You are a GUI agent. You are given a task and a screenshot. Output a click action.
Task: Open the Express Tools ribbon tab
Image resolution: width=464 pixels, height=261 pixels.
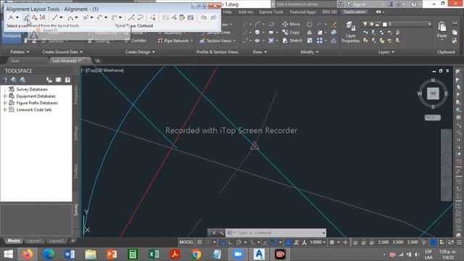click(x=271, y=12)
